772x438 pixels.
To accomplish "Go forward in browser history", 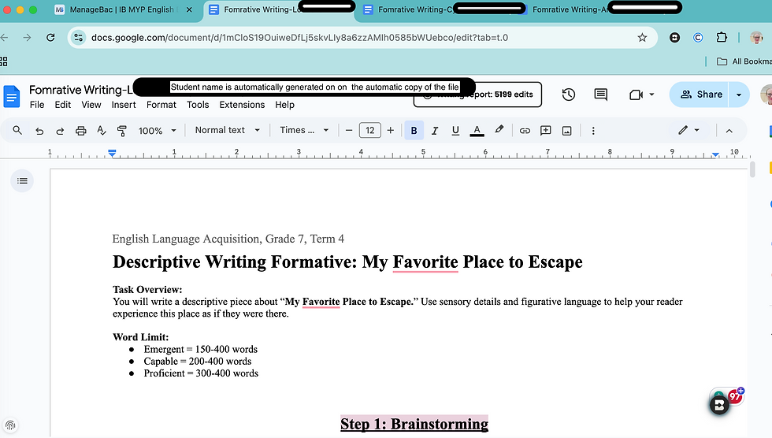I will pyautogui.click(x=27, y=37).
